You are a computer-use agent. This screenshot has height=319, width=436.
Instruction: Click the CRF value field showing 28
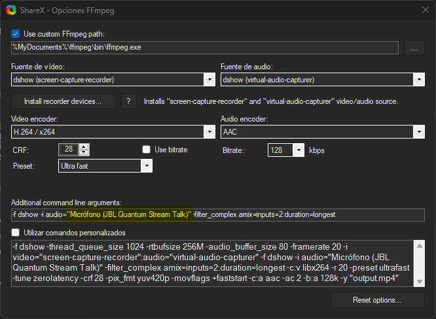coord(69,150)
